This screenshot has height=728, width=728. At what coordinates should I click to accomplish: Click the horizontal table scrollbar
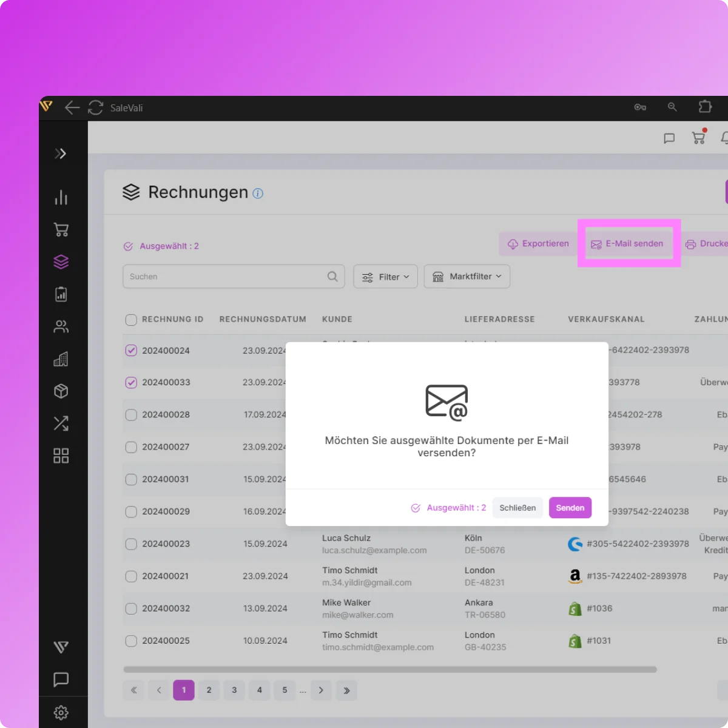click(x=389, y=670)
